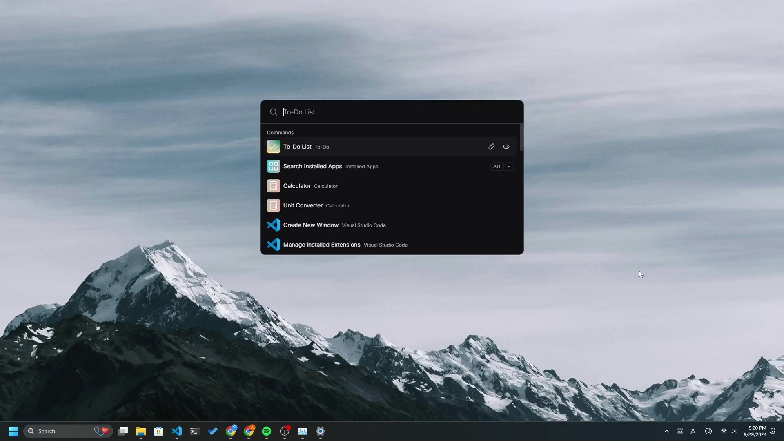The width and height of the screenshot is (784, 441).
Task: Open Microsoft Store from the taskbar
Action: [x=159, y=431]
